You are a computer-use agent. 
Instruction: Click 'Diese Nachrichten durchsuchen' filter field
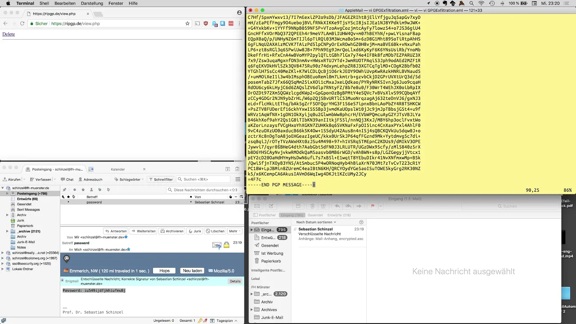pyautogui.click(x=204, y=190)
